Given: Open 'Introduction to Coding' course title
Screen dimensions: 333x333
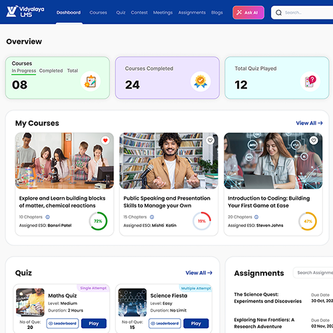Looking at the screenshot, I should (x=268, y=202).
